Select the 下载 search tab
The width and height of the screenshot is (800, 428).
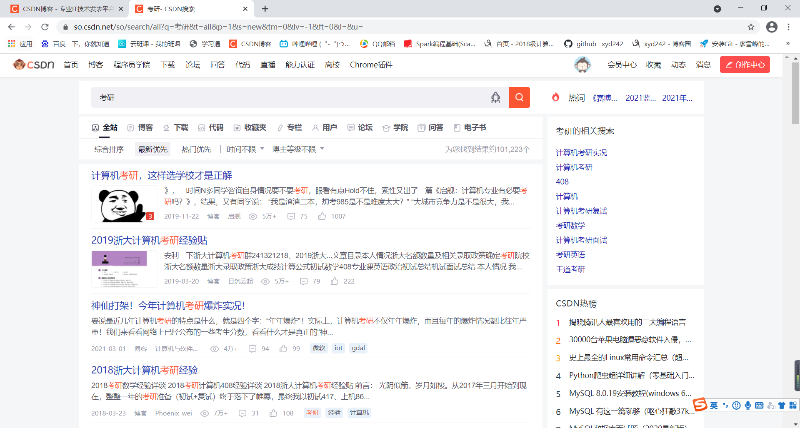point(175,127)
